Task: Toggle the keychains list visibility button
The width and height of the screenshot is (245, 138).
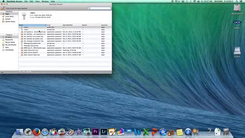Action: tap(2, 72)
